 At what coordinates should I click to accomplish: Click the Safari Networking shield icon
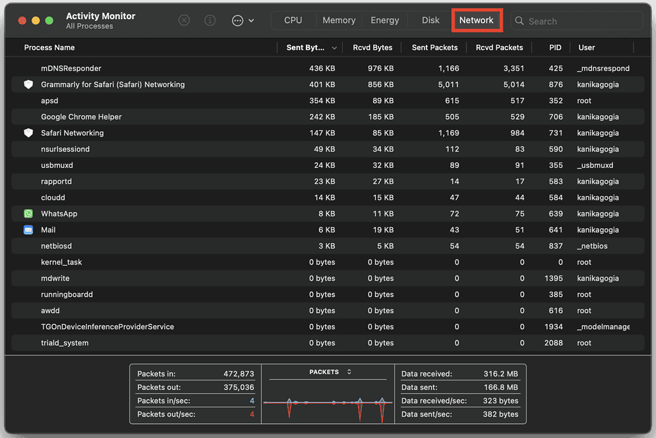[x=28, y=133]
